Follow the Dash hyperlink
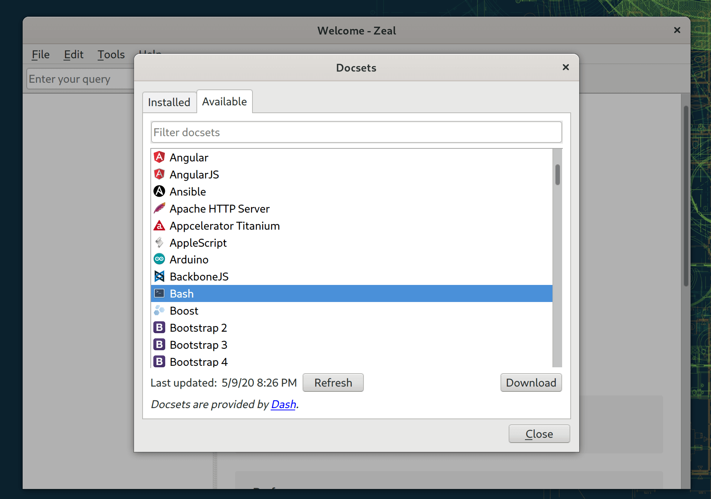This screenshot has height=499, width=711. point(284,404)
